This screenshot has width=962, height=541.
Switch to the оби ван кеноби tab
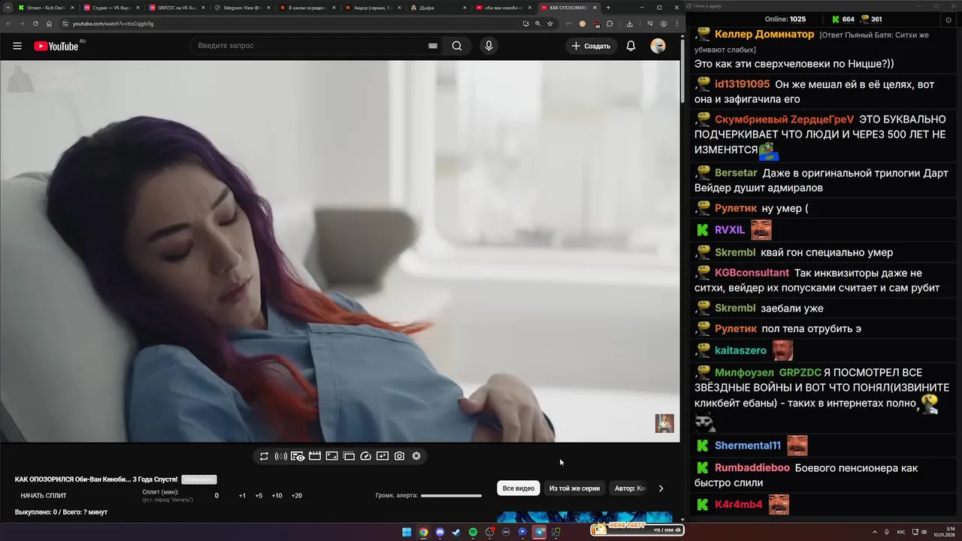[x=503, y=8]
